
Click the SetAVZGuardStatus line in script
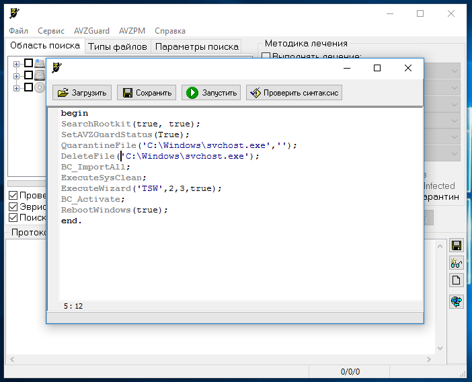(125, 135)
